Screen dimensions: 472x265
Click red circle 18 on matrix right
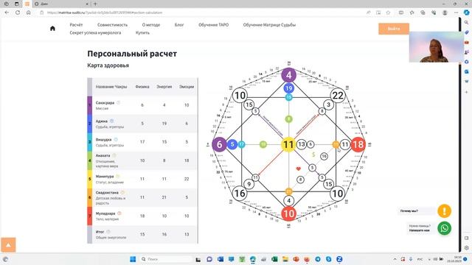(x=358, y=144)
